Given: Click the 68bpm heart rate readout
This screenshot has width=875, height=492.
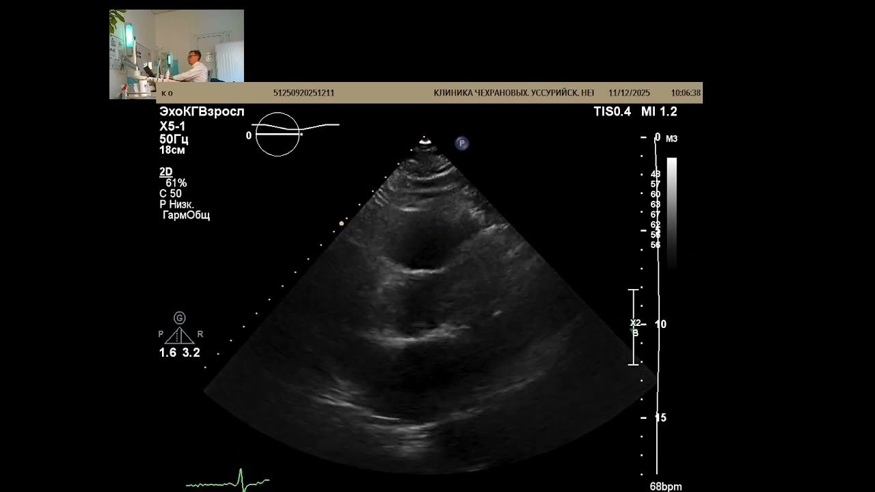Looking at the screenshot, I should [x=666, y=487].
